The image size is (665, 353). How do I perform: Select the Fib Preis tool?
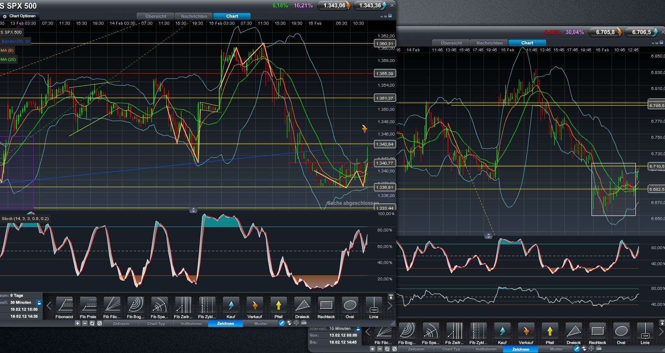tap(88, 306)
